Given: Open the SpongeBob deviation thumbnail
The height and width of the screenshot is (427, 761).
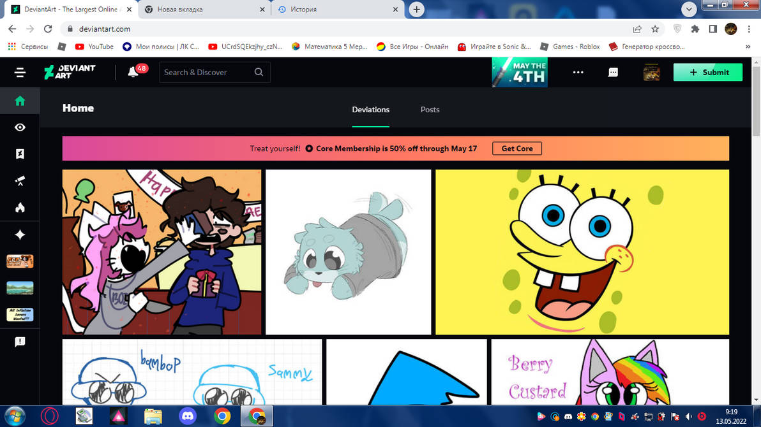Looking at the screenshot, I should point(582,252).
